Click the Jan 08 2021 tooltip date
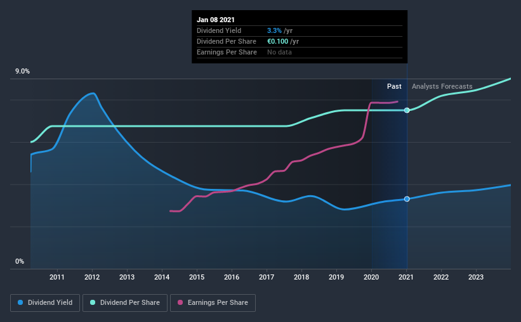The height and width of the screenshot is (322, 521). (216, 20)
